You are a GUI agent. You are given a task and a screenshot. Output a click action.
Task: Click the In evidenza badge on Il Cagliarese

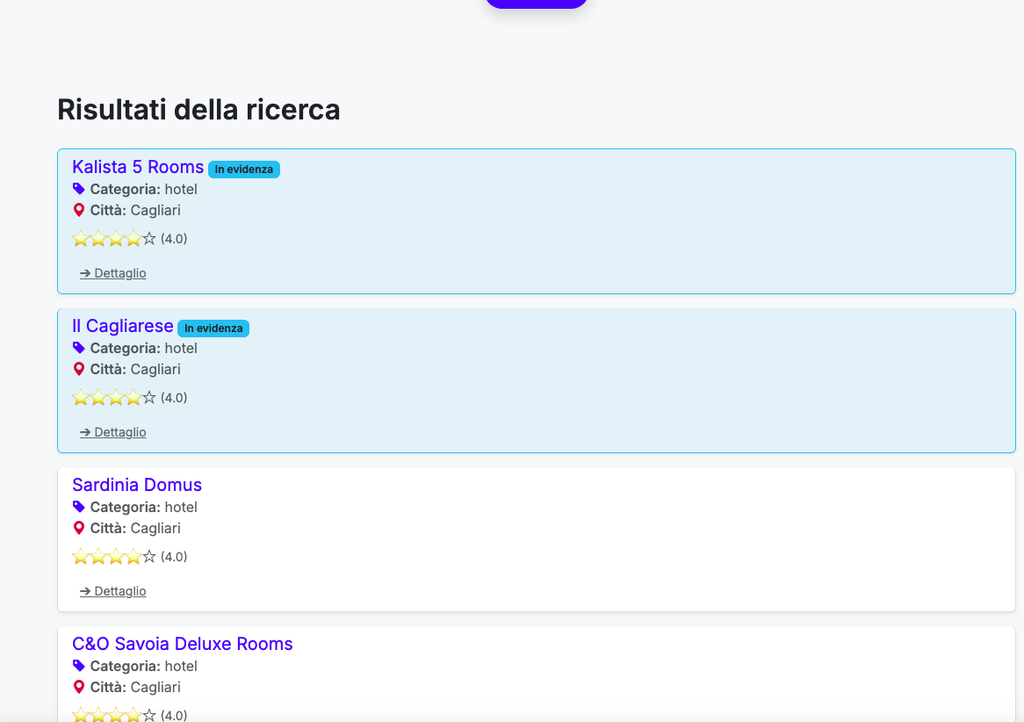213,329
